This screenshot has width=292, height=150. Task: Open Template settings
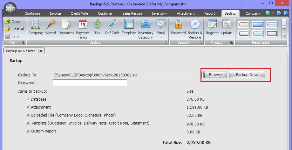tap(129, 27)
